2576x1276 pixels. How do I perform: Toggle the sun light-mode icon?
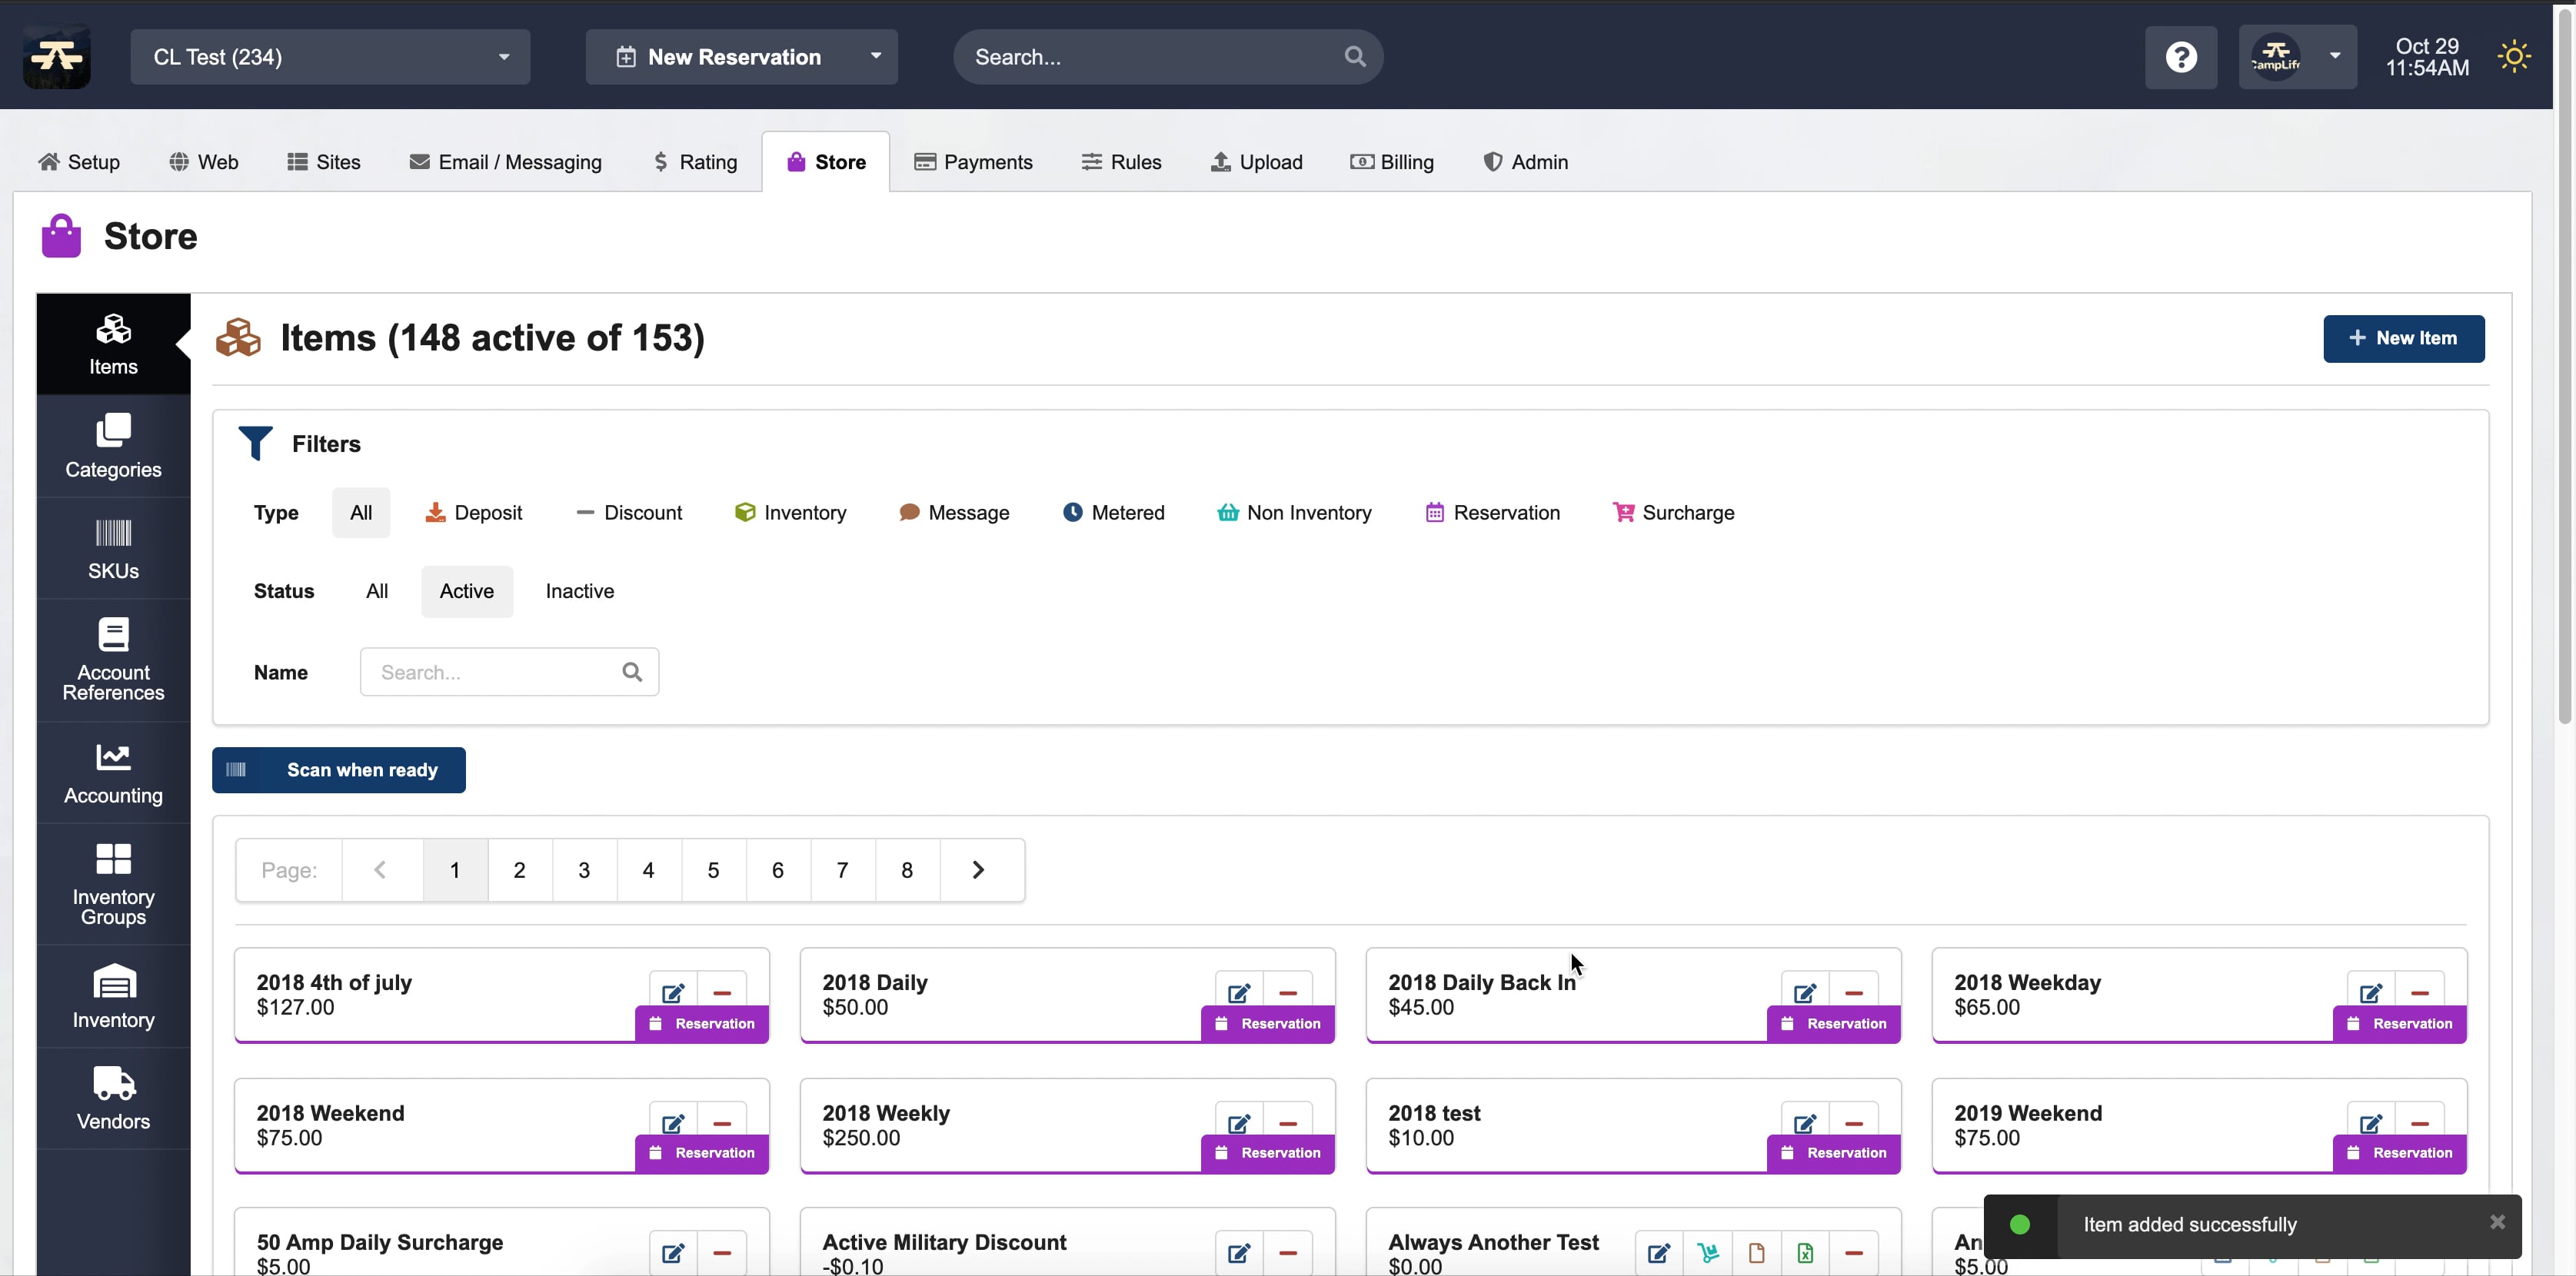pyautogui.click(x=2514, y=57)
